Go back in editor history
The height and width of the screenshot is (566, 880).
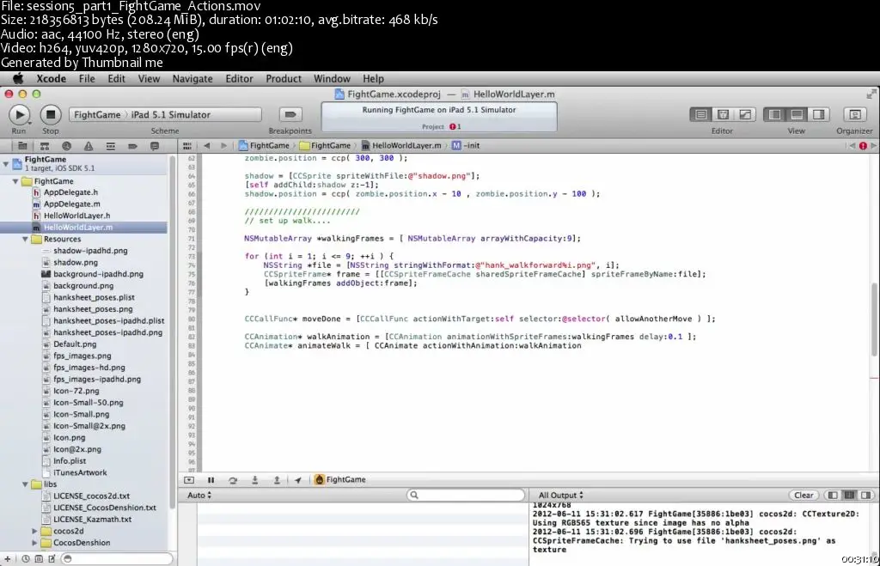207,146
